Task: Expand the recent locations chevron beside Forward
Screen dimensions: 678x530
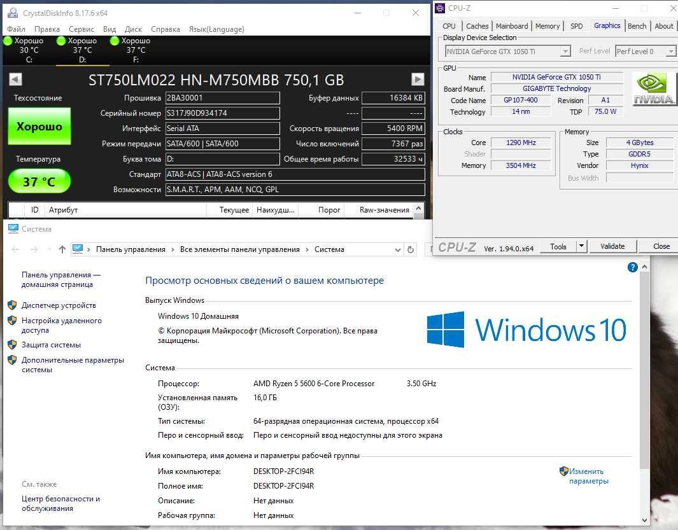Action: click(x=49, y=249)
